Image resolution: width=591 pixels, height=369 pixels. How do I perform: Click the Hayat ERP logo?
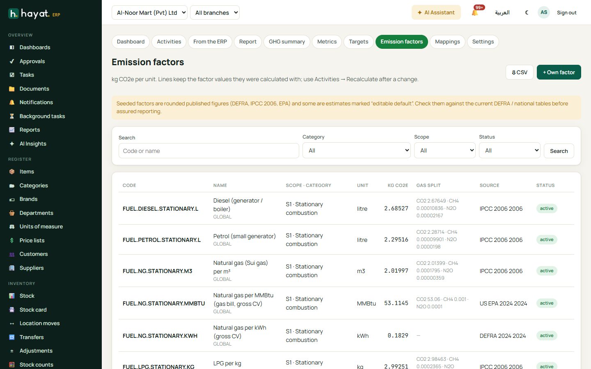point(34,14)
